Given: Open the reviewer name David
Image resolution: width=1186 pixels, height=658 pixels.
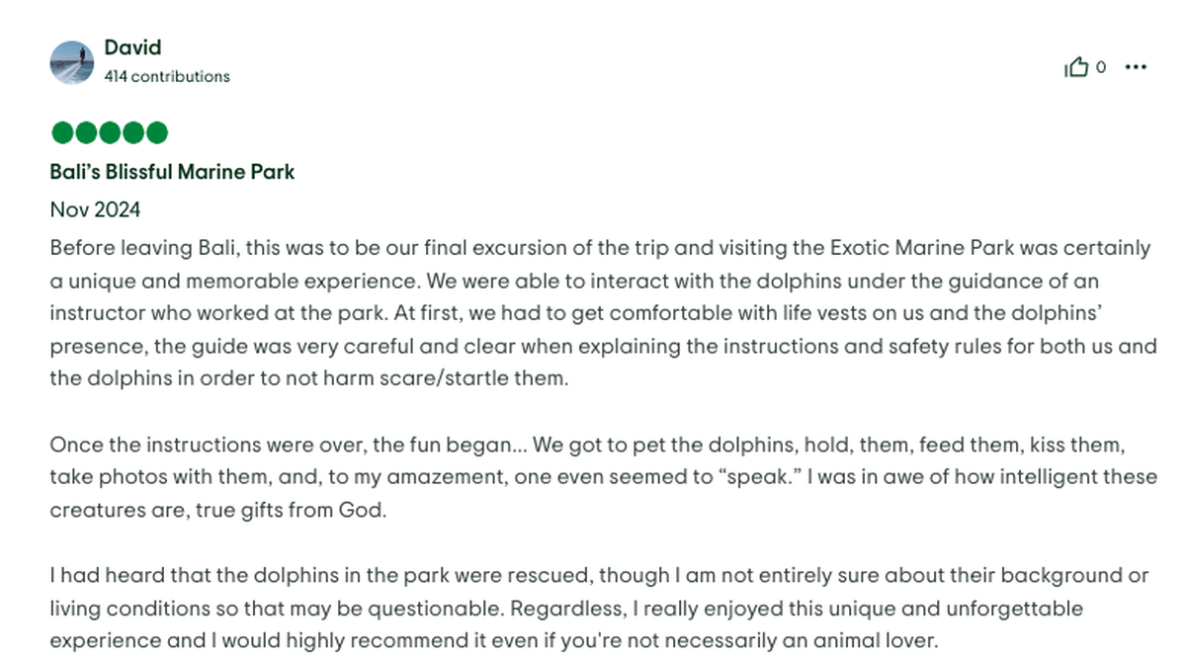Looking at the screenshot, I should pos(132,47).
